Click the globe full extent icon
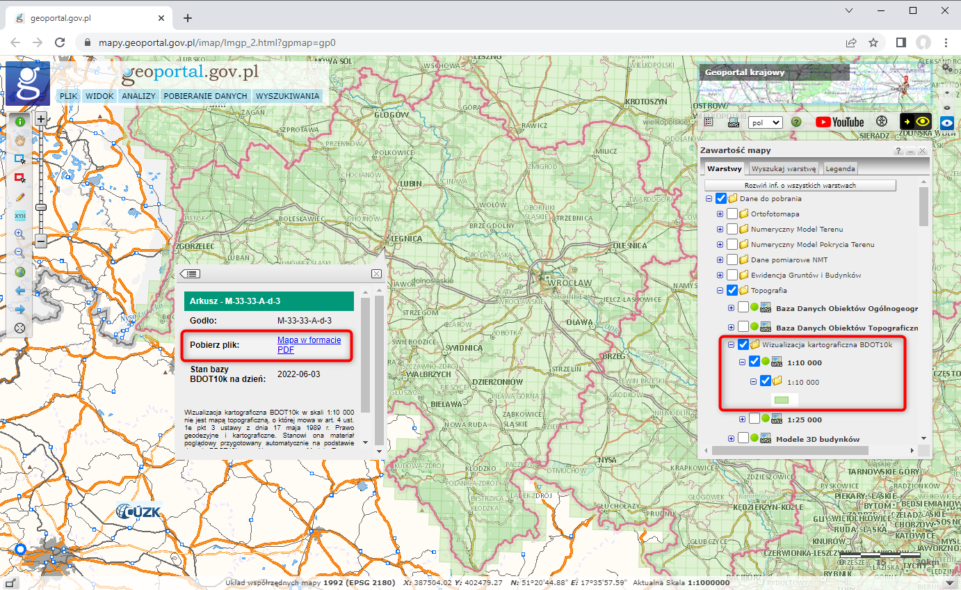This screenshot has width=961, height=590. pos(20,272)
